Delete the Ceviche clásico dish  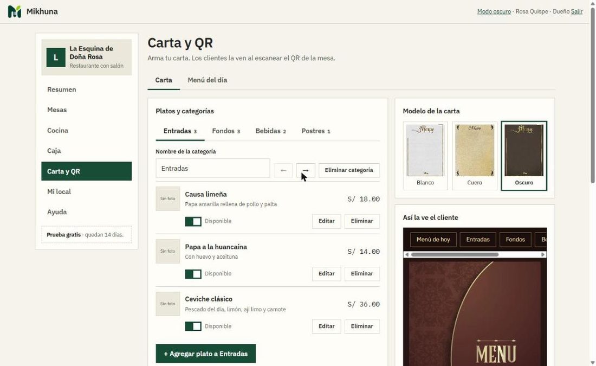point(362,326)
